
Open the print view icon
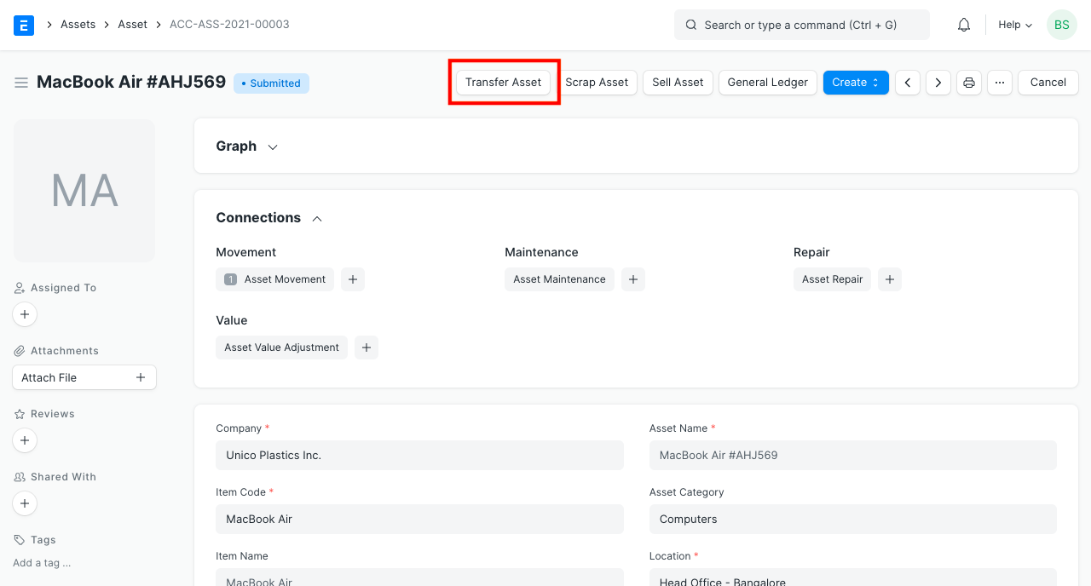968,82
